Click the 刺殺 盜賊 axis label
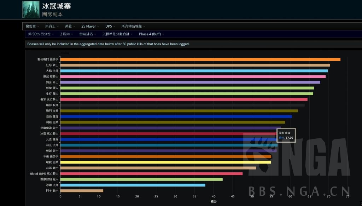The width and height of the screenshot is (362, 206). pyautogui.click(x=52, y=122)
